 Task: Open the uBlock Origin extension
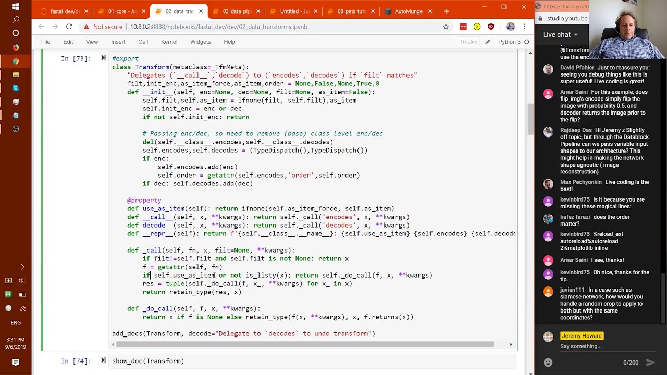tap(491, 27)
